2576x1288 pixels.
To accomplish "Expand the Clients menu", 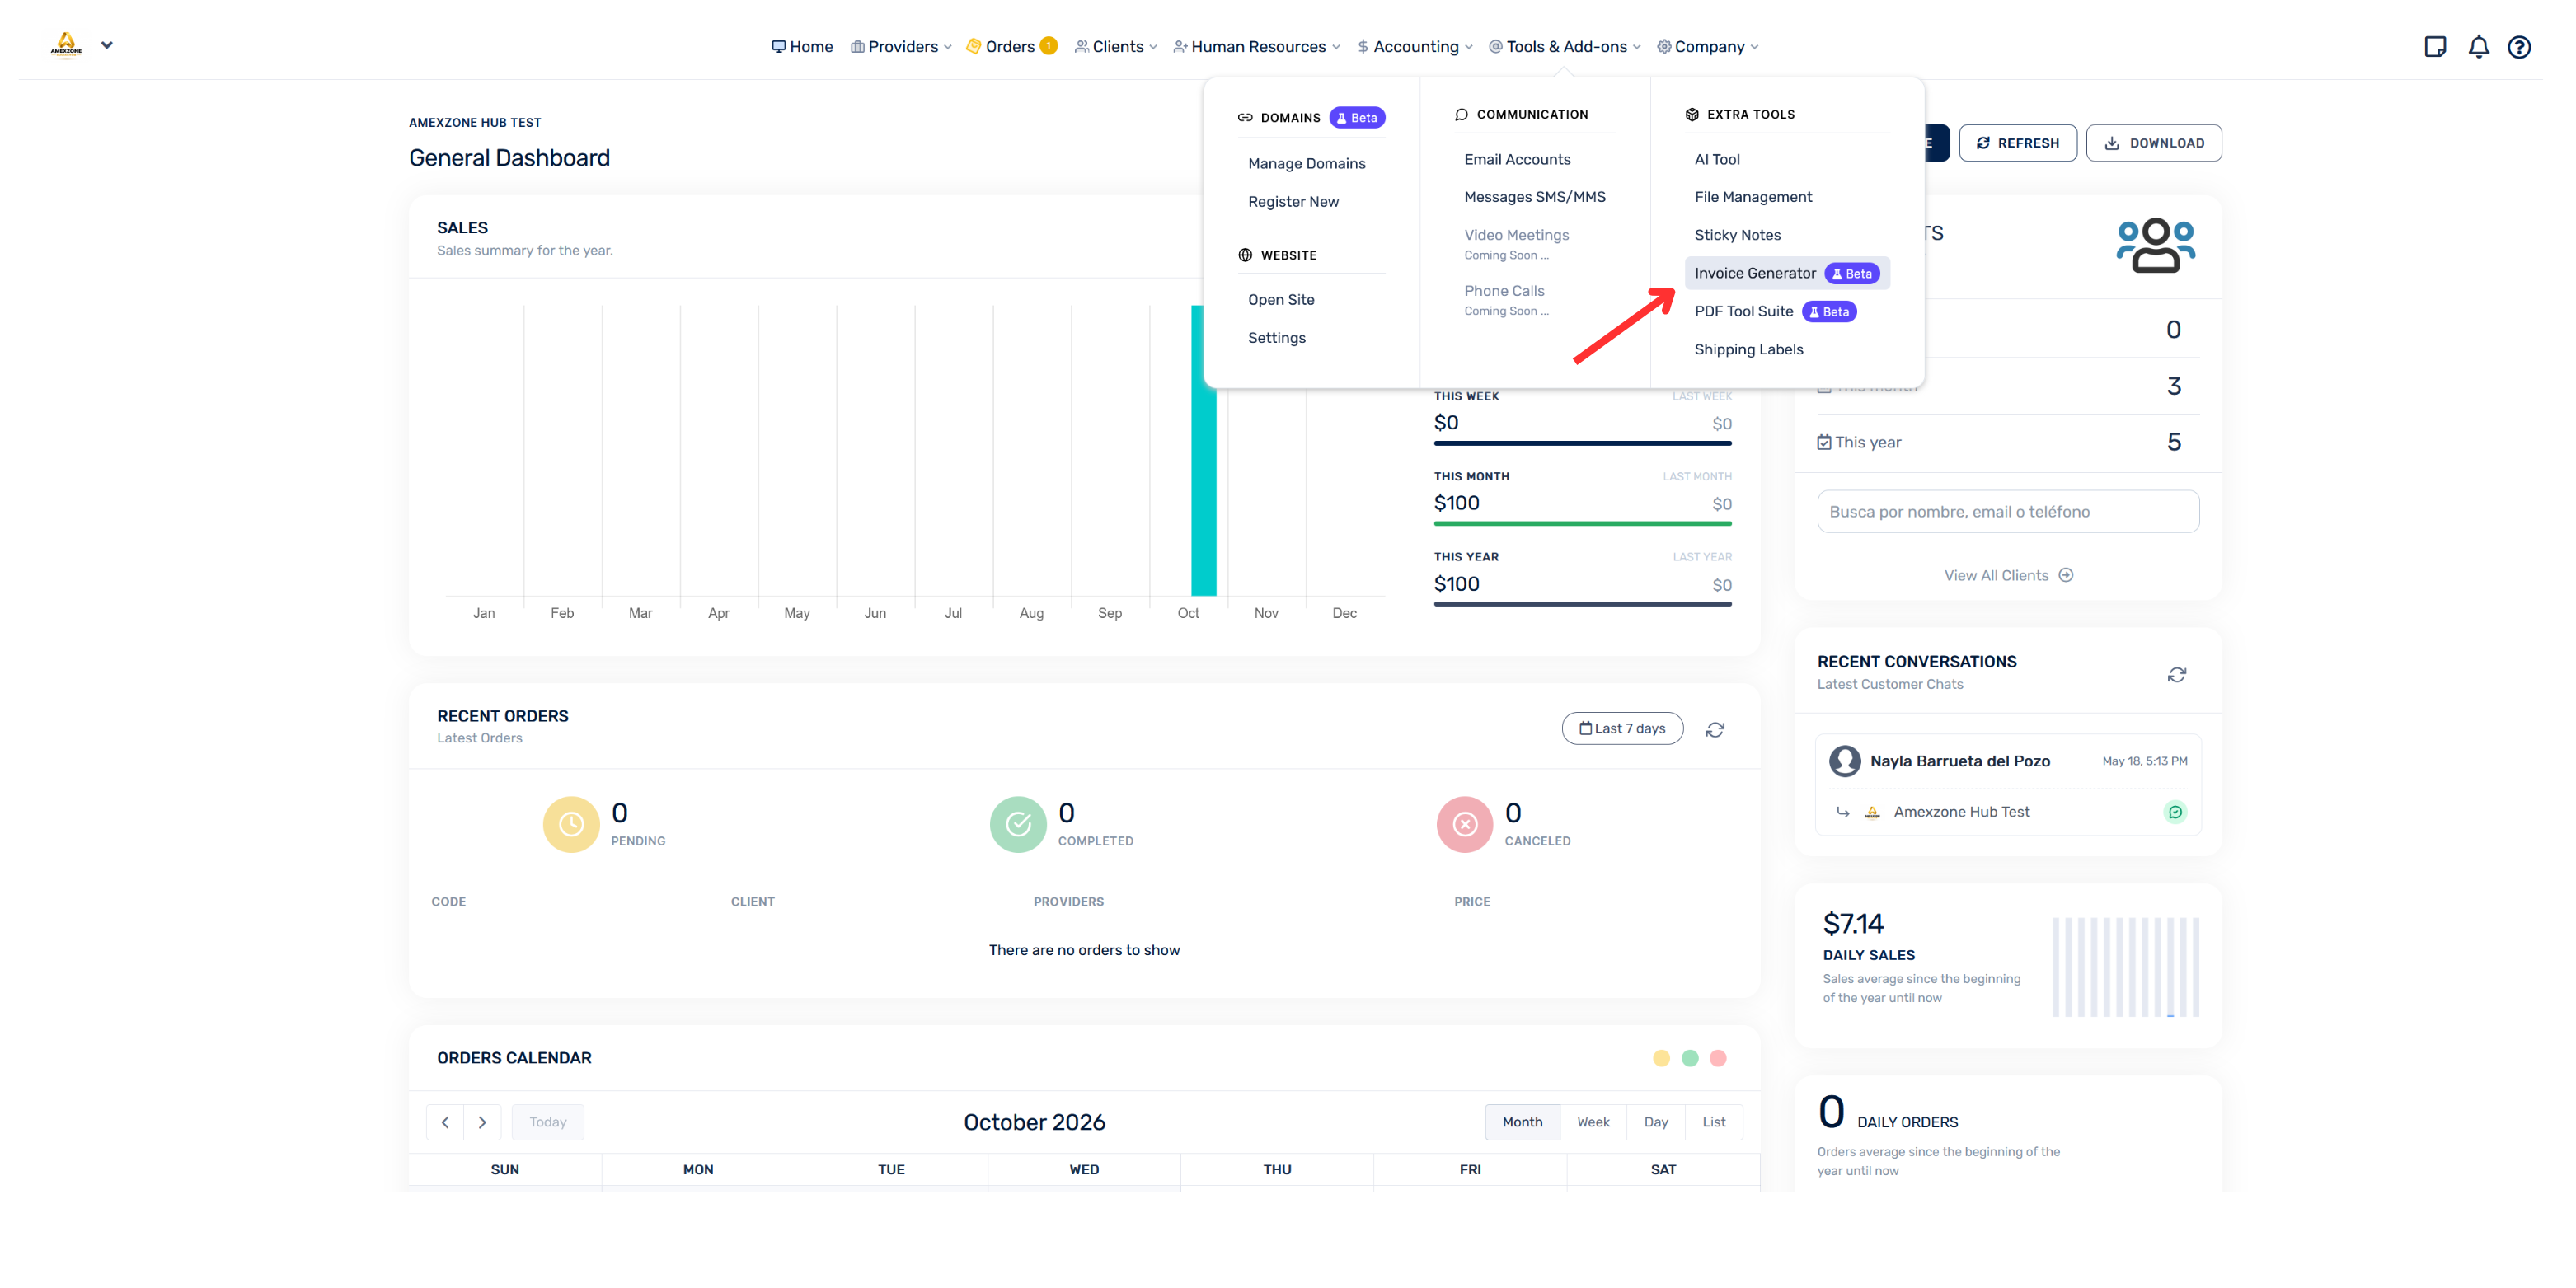I will 1116,46.
